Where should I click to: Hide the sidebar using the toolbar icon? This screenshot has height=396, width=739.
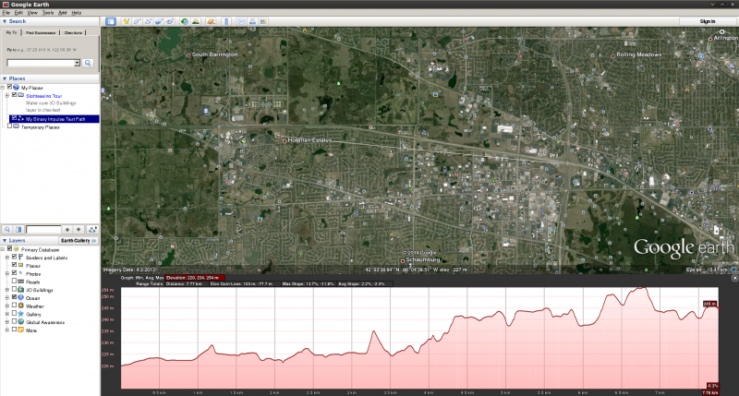111,21
